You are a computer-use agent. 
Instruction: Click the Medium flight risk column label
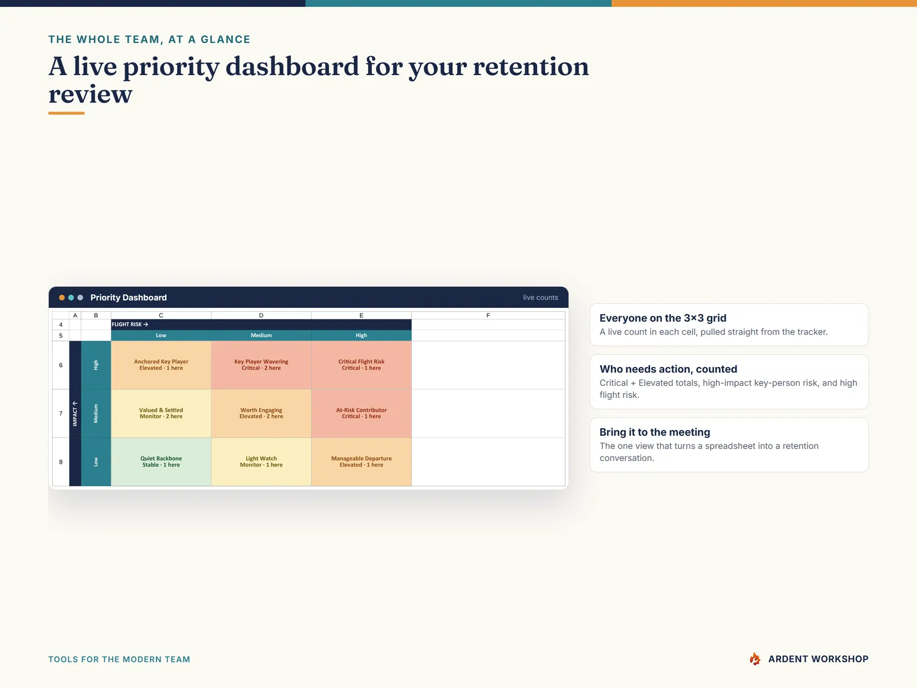(261, 335)
